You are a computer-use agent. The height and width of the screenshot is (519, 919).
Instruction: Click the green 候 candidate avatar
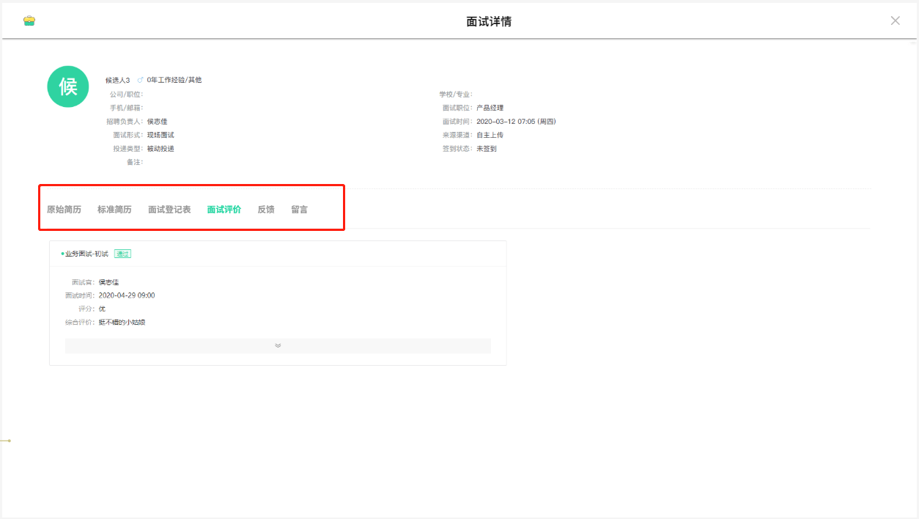coord(68,86)
